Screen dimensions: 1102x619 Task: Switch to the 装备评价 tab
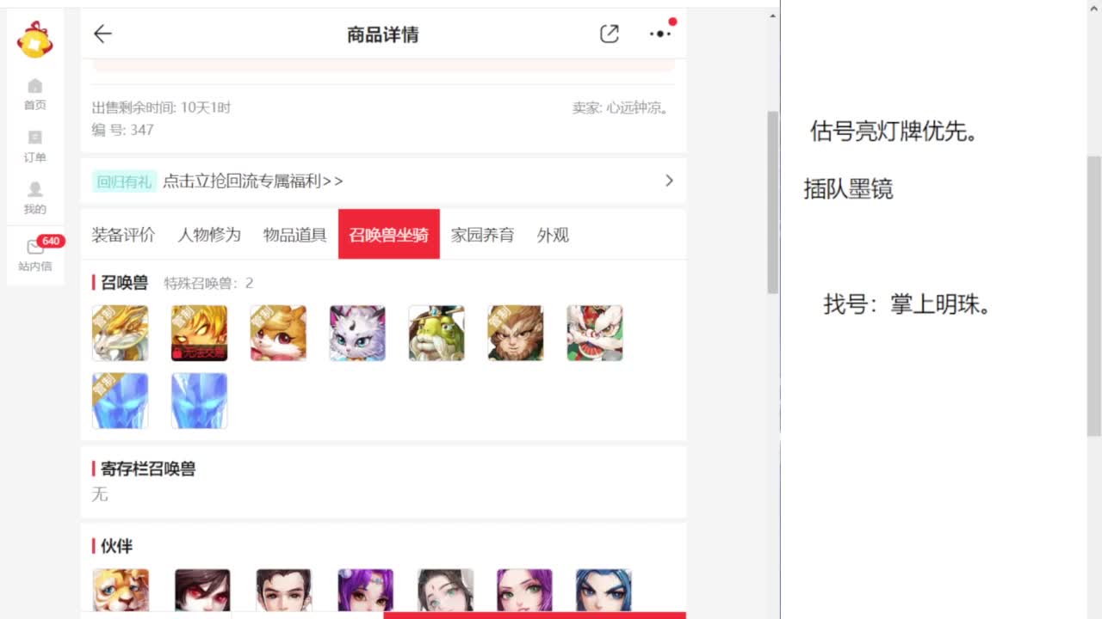point(123,235)
